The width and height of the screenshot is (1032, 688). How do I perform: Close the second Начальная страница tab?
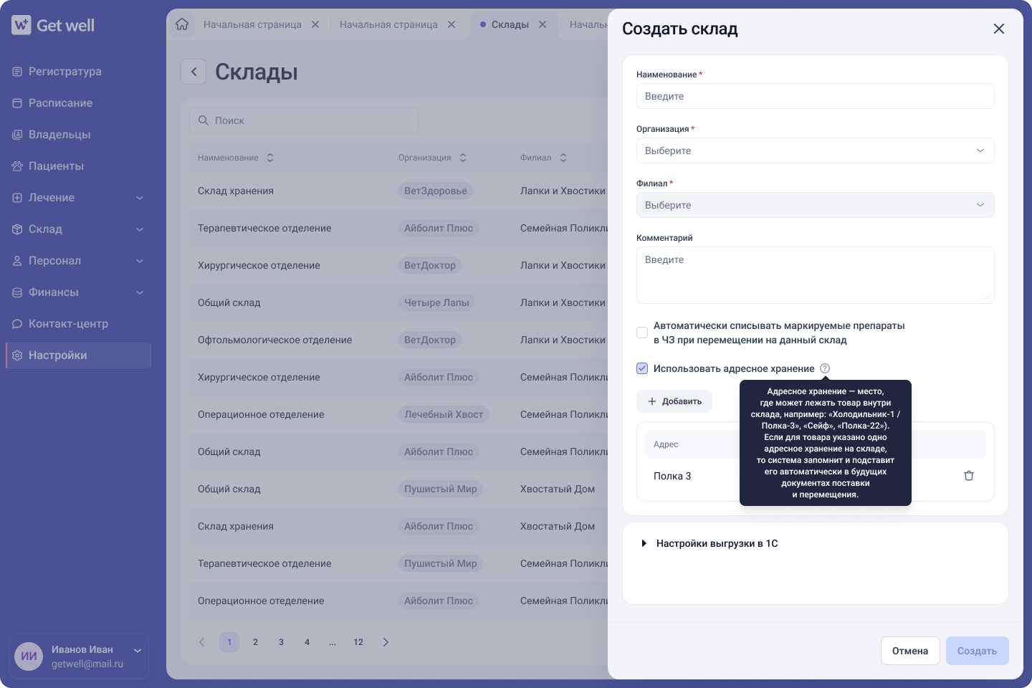(451, 24)
